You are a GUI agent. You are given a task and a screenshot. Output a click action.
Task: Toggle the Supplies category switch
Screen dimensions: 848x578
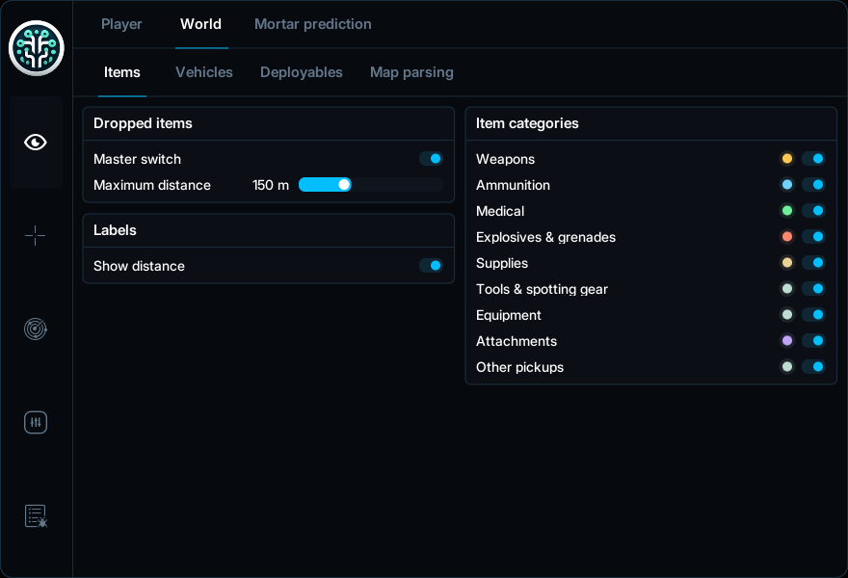coord(813,262)
